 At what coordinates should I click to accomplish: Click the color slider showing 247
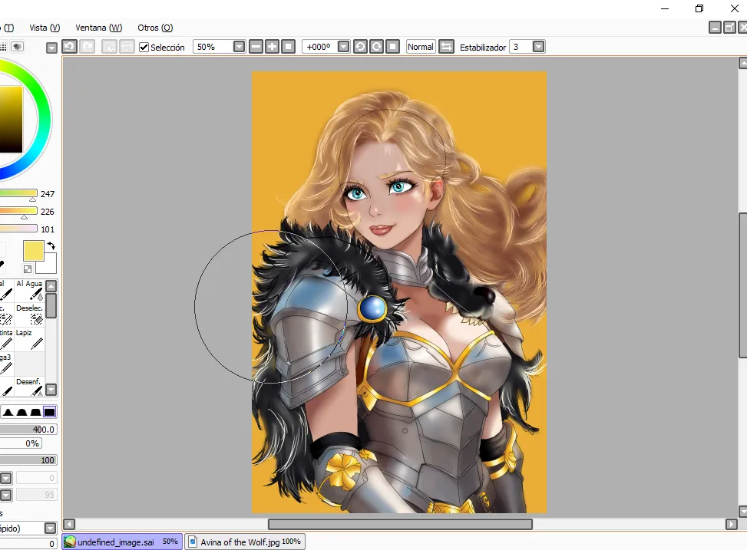[18, 194]
